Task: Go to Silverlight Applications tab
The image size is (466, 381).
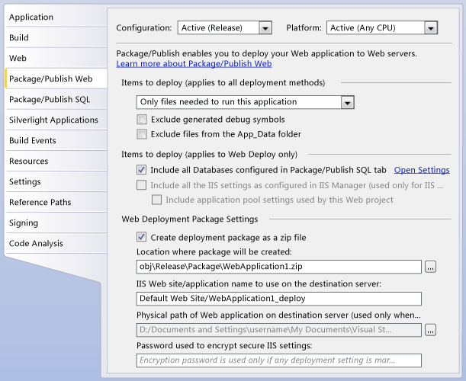Action: coord(56,120)
